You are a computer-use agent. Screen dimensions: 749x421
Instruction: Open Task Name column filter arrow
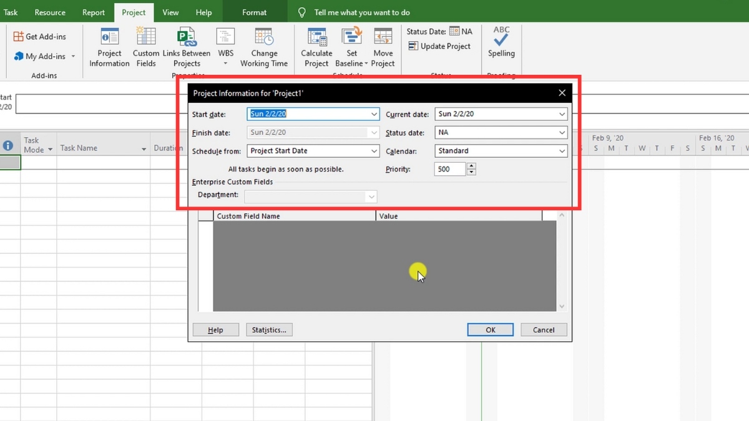(x=144, y=150)
